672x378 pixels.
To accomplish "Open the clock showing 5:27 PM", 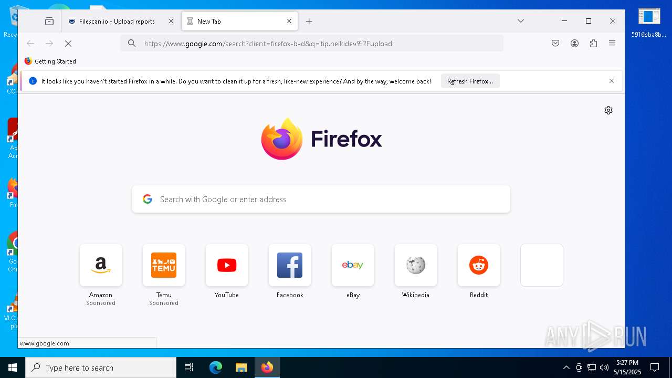I will pyautogui.click(x=627, y=367).
